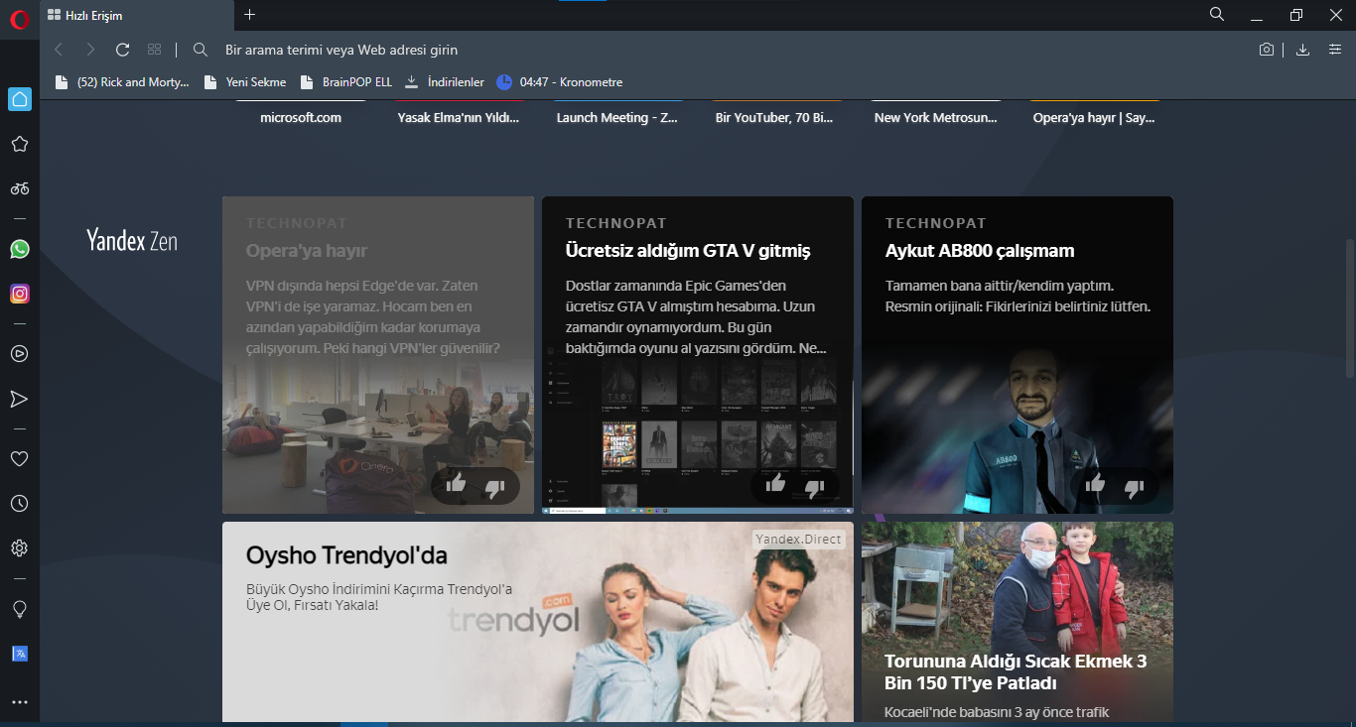Open "Opera'ya hayır | Say..." speed dial
The height and width of the screenshot is (727, 1356).
(1094, 117)
